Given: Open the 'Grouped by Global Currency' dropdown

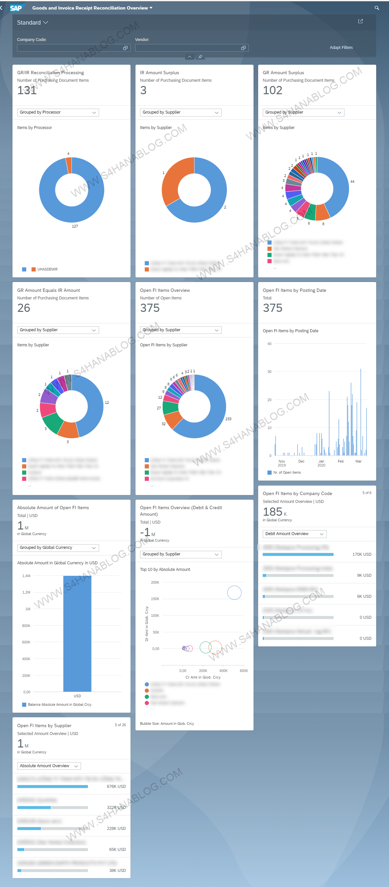Looking at the screenshot, I should pos(58,548).
